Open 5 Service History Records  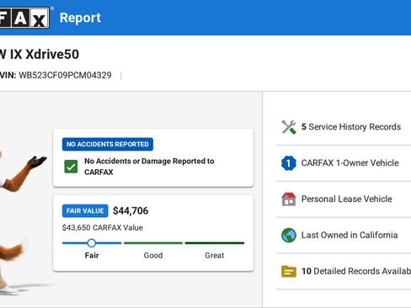click(x=344, y=127)
